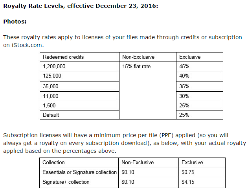Click the Royalty Rate Levels heading

pyautogui.click(x=81, y=6)
